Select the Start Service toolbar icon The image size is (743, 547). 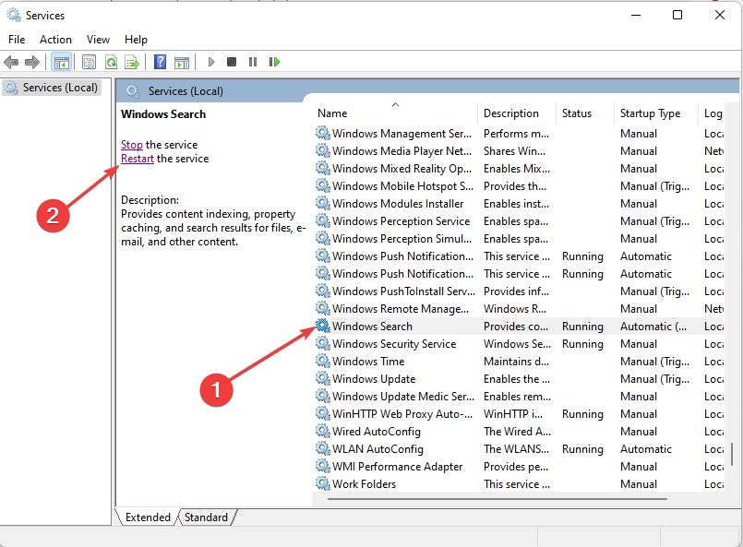(210, 62)
